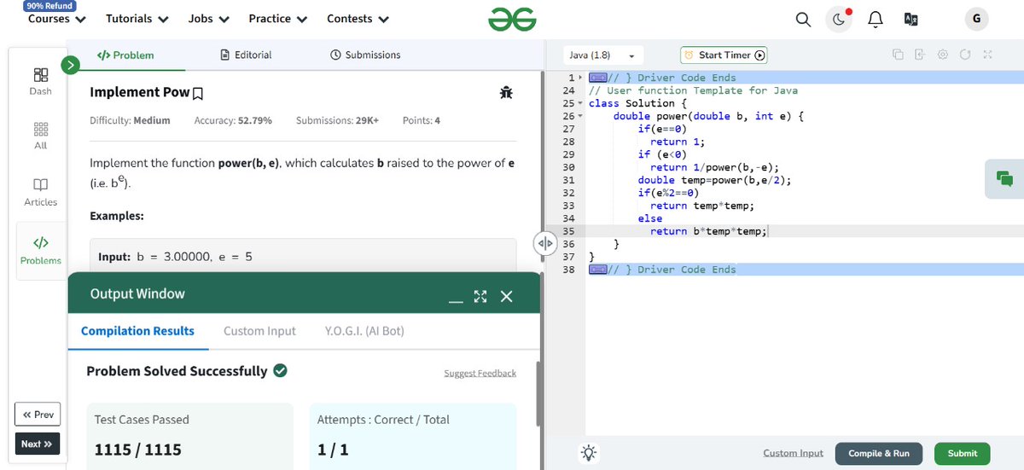Expand the Jobs menu
Image resolution: width=1024 pixels, height=470 pixels.
208,19
